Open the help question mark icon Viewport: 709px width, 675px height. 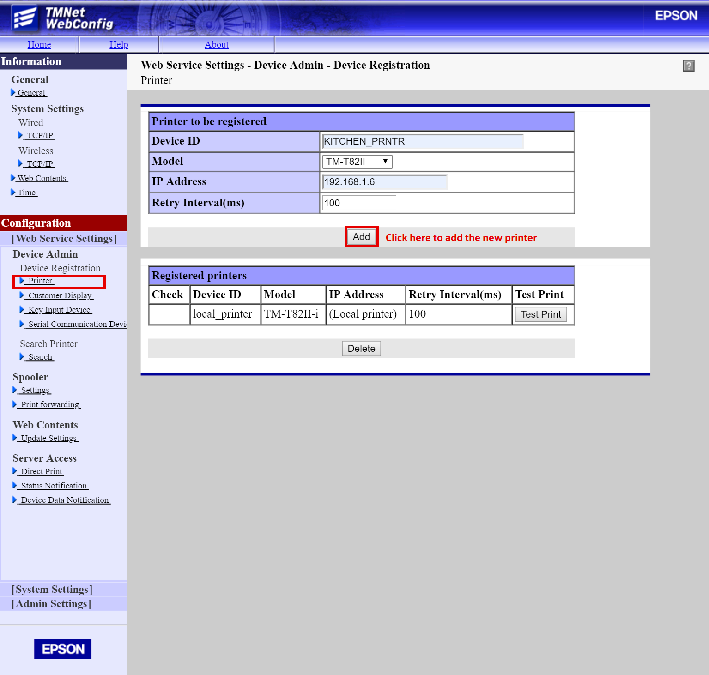[688, 66]
